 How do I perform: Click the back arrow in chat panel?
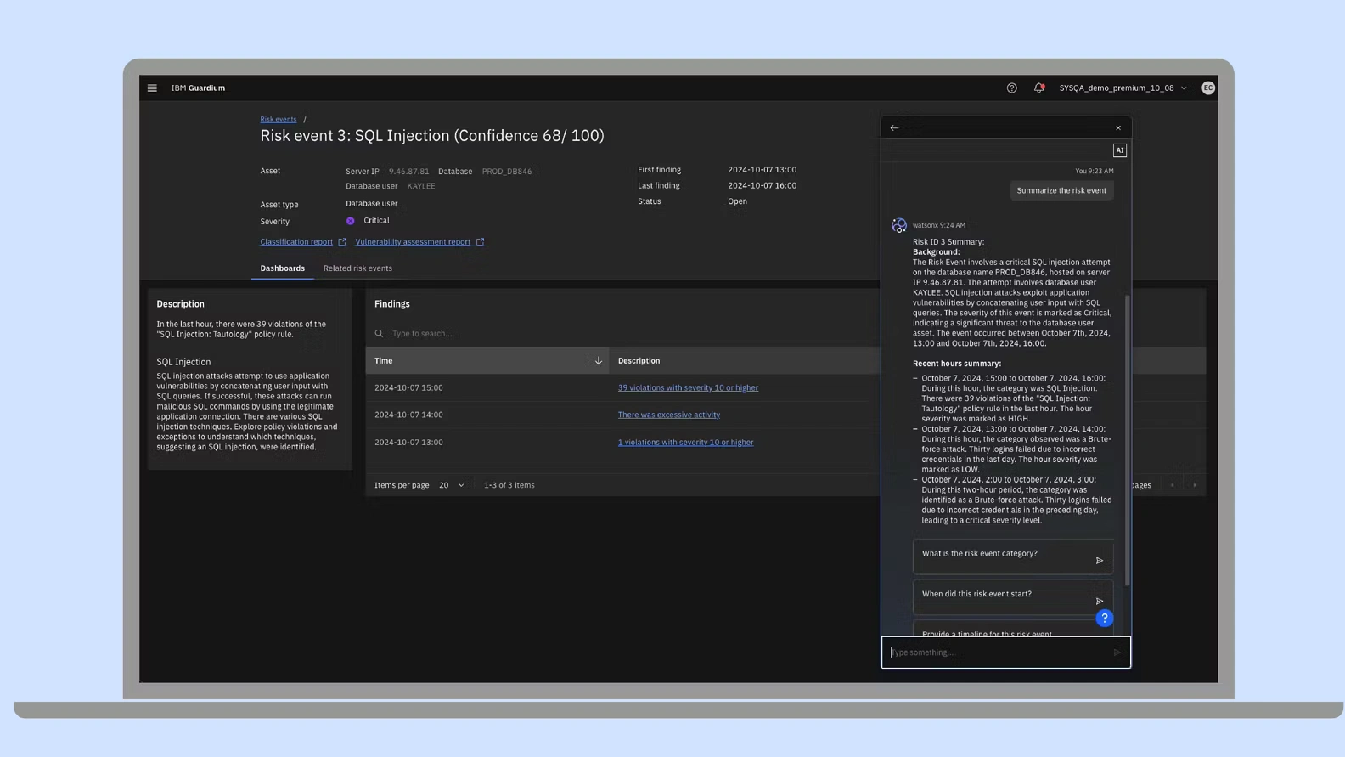[x=894, y=128]
